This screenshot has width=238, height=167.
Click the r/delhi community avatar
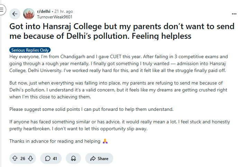(28, 14)
